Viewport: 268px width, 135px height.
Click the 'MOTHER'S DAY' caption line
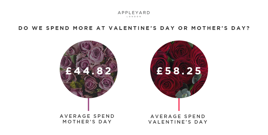87,122
